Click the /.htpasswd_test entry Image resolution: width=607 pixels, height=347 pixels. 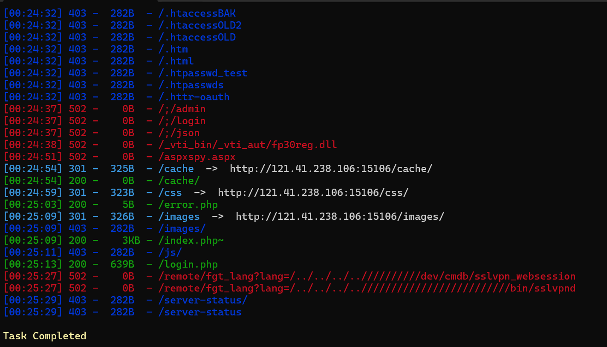point(203,73)
